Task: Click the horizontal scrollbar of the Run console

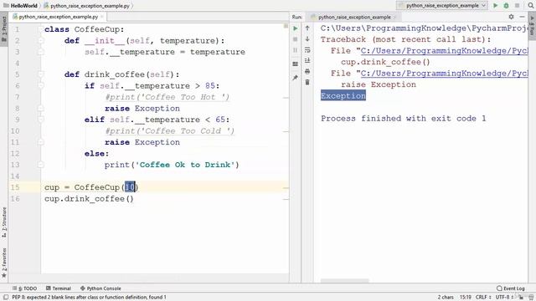Action: point(344,281)
